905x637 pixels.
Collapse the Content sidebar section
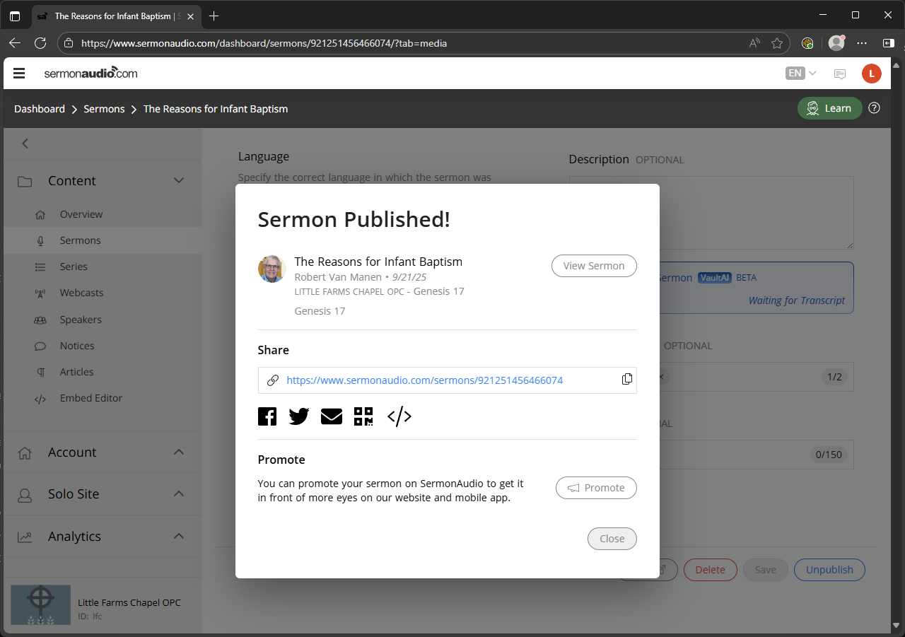coord(179,181)
